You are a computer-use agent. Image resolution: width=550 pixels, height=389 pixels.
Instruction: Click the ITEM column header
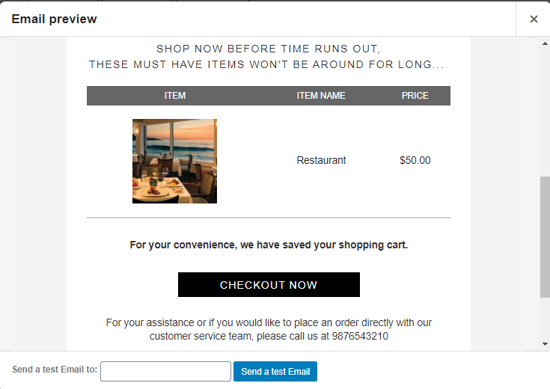(175, 96)
